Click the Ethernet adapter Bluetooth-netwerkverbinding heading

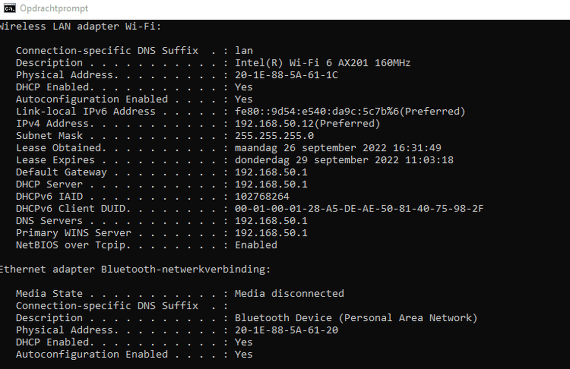(135, 269)
